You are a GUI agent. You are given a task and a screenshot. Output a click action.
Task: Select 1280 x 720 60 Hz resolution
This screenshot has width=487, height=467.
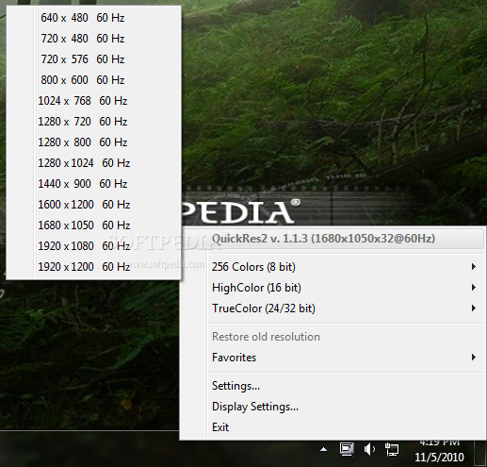coord(93,122)
